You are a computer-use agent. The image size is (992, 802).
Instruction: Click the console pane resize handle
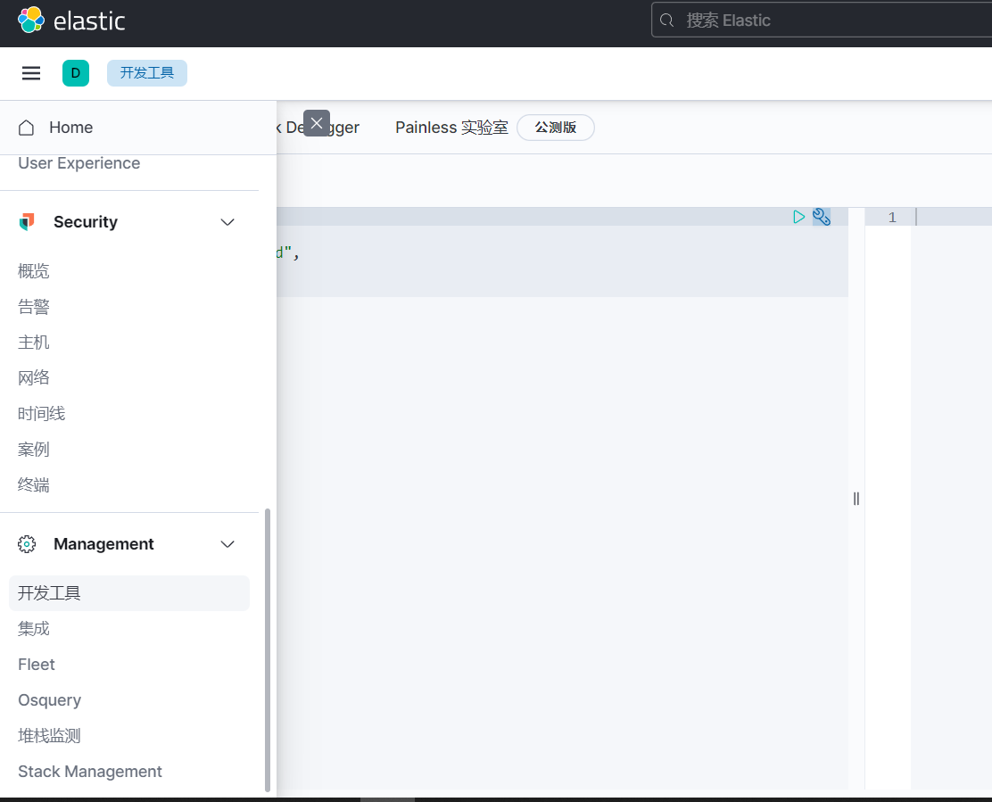point(856,499)
